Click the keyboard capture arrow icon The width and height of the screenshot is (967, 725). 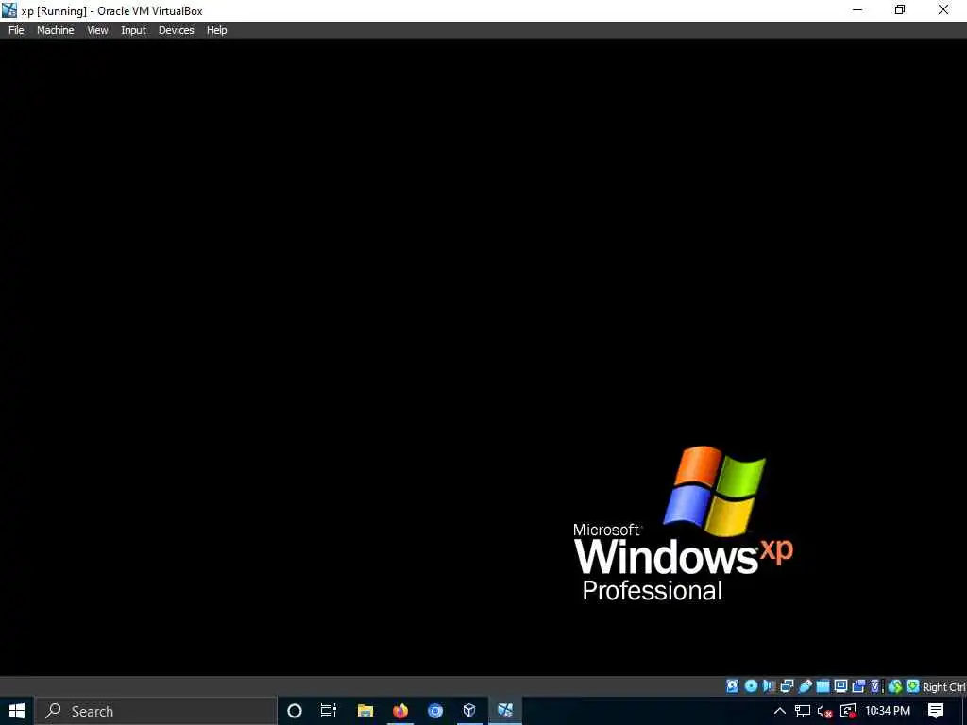913,686
